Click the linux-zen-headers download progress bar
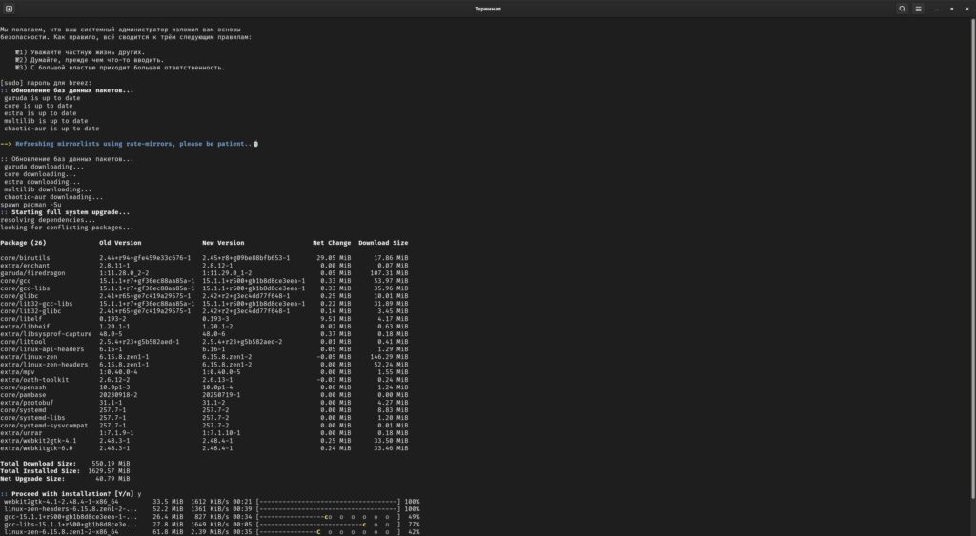Image resolution: width=976 pixels, height=536 pixels. click(328, 509)
